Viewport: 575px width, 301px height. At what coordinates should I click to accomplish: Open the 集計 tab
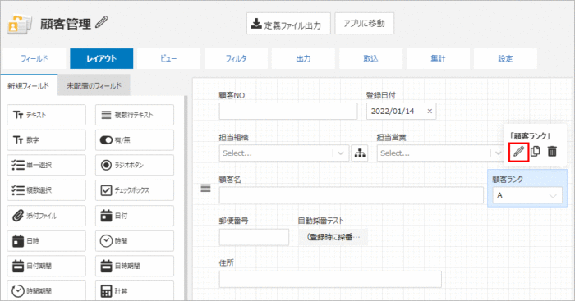pyautogui.click(x=438, y=58)
